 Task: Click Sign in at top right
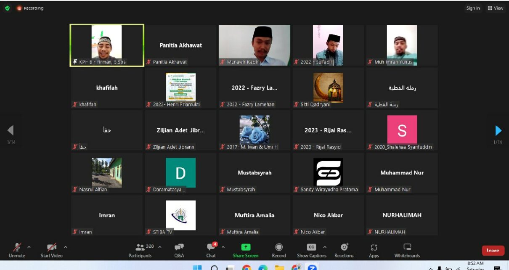pyautogui.click(x=473, y=8)
